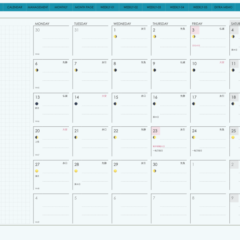Click the THURSDAY column header
This screenshot has width=240, height=240.
pos(160,24)
